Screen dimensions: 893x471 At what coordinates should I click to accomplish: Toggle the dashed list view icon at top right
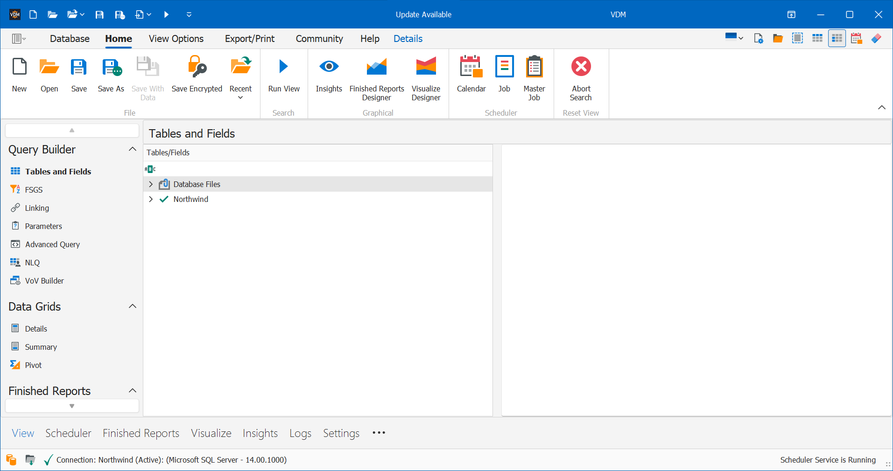(x=797, y=38)
